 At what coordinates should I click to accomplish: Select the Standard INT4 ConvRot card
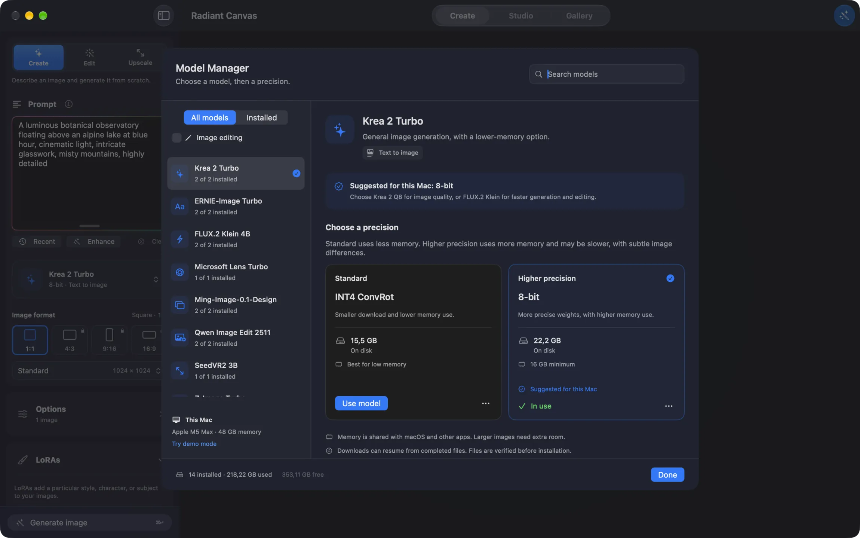click(413, 342)
